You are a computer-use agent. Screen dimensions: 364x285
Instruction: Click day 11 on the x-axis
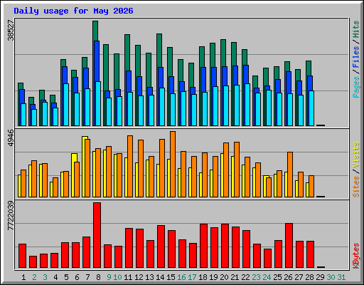tap(128, 277)
